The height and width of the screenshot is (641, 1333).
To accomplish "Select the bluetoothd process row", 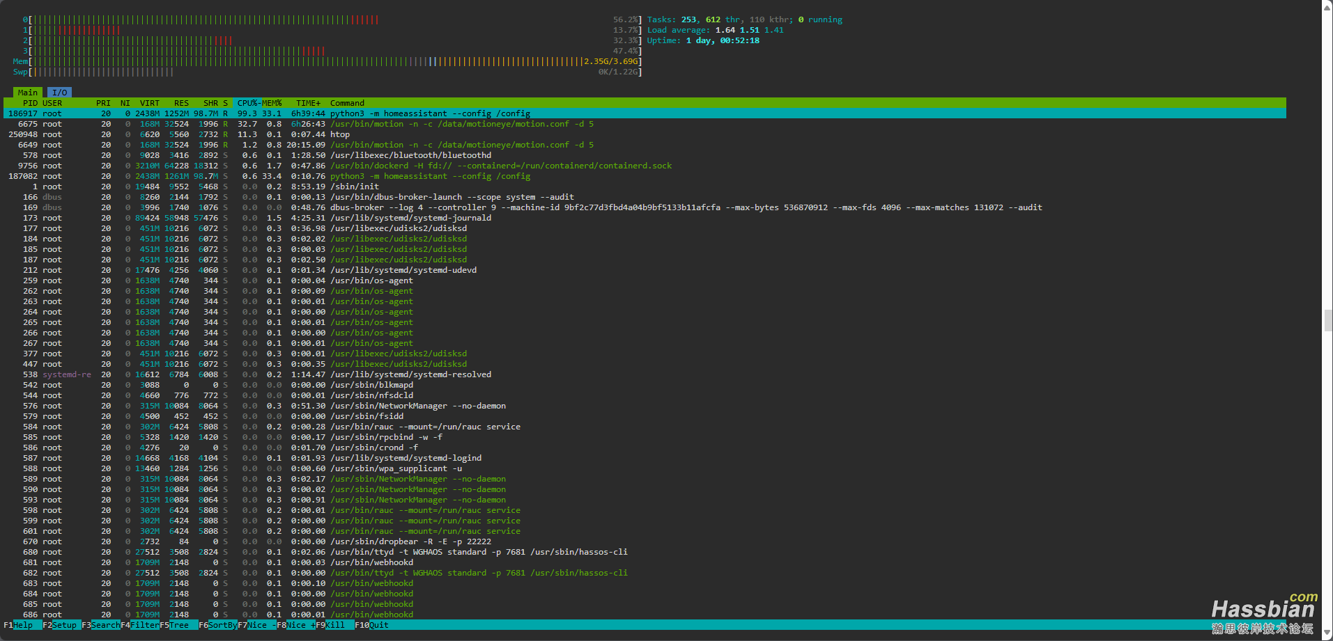I will coord(645,155).
